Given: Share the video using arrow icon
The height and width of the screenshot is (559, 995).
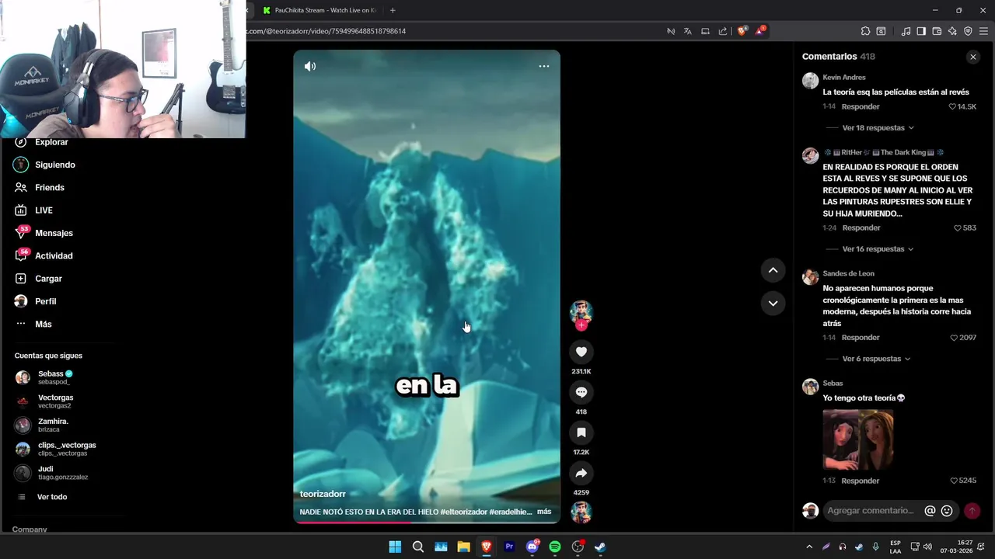Looking at the screenshot, I should coord(581,473).
